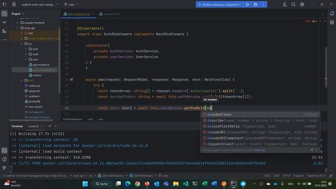336x189 pixels.
Task: Start debugging the current configuration
Action: pyautogui.click(x=256, y=4)
